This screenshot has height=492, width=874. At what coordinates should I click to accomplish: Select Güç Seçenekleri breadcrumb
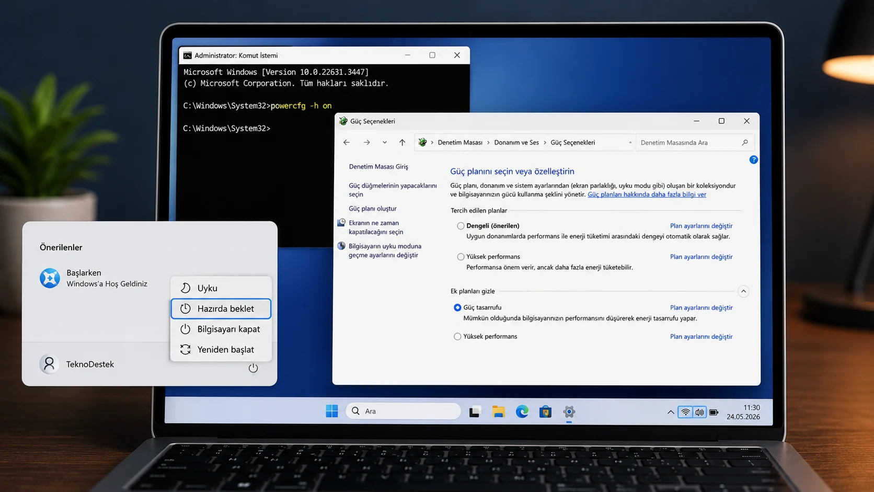tap(572, 142)
